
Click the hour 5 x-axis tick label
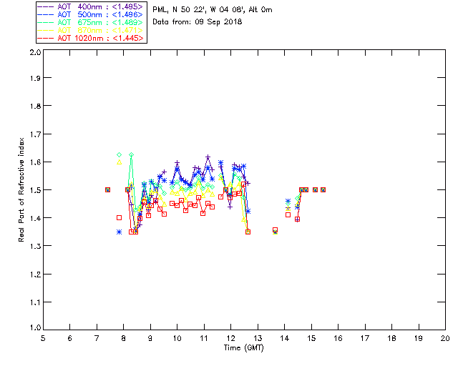coord(43,338)
